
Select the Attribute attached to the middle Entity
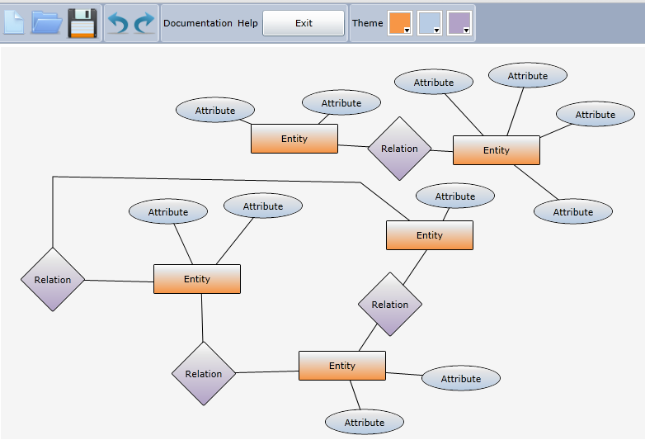455,196
